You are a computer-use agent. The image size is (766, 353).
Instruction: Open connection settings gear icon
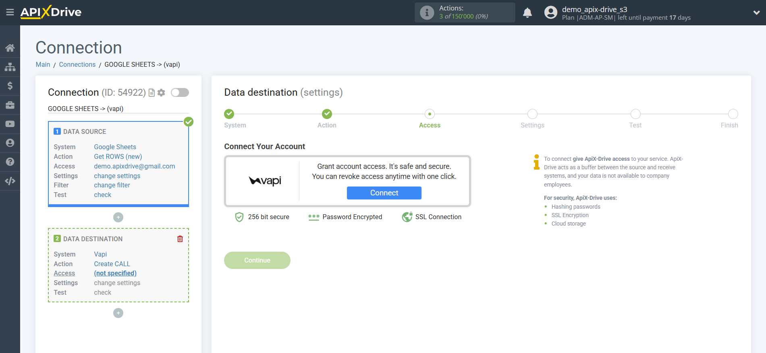[161, 93]
